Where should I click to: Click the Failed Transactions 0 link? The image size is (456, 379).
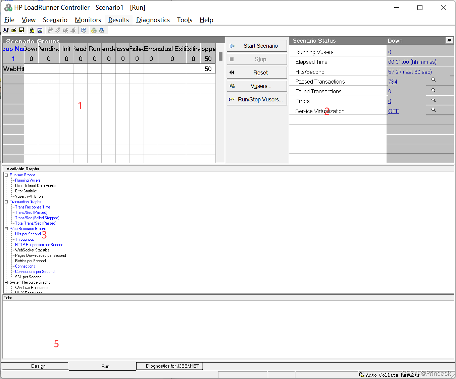tap(390, 91)
